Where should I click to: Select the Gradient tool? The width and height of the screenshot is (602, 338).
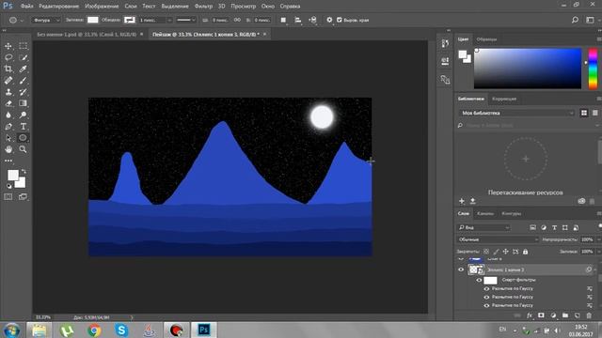click(23, 103)
